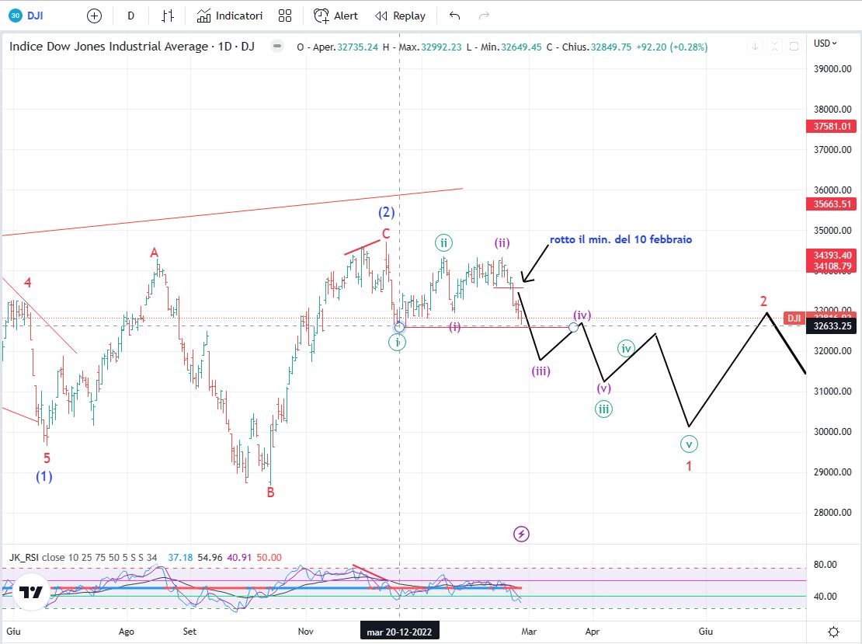
Task: Click the 'Apr' time axis label
Action: pyautogui.click(x=592, y=632)
